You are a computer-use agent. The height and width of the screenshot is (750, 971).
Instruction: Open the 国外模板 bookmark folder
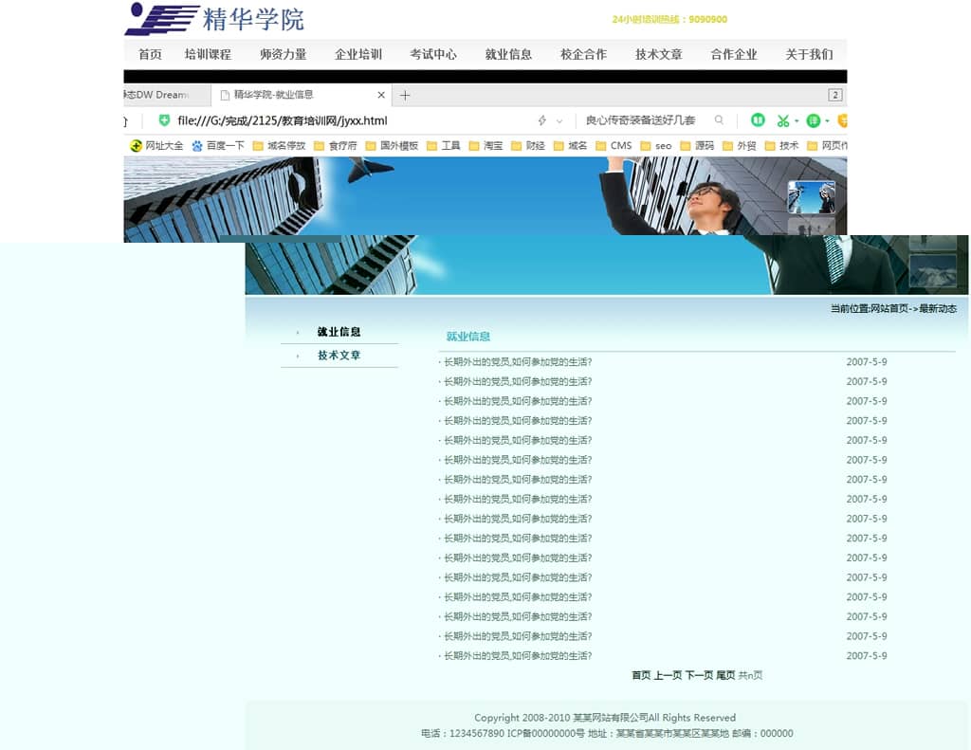(392, 146)
